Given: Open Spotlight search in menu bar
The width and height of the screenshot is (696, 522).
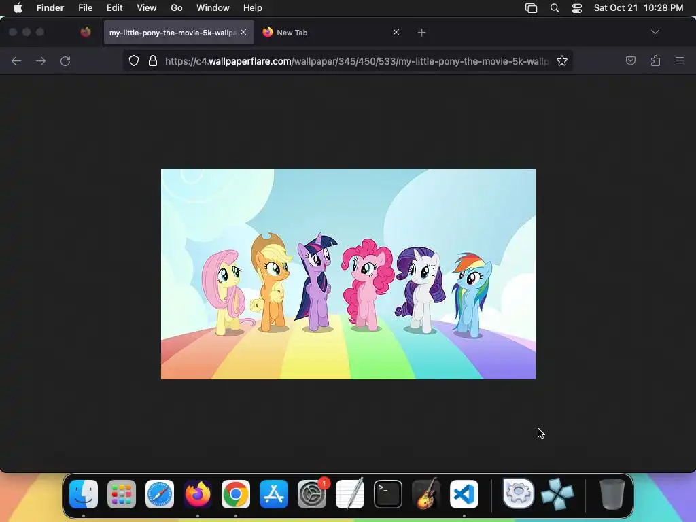Looking at the screenshot, I should (x=555, y=8).
